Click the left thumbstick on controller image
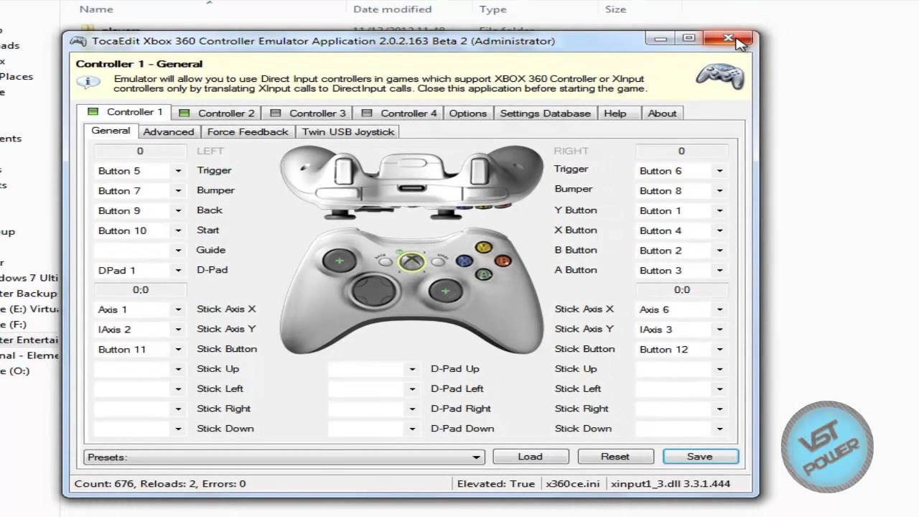 point(340,260)
